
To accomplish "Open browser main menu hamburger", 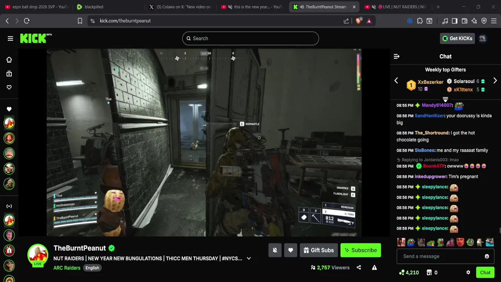I will [x=494, y=21].
